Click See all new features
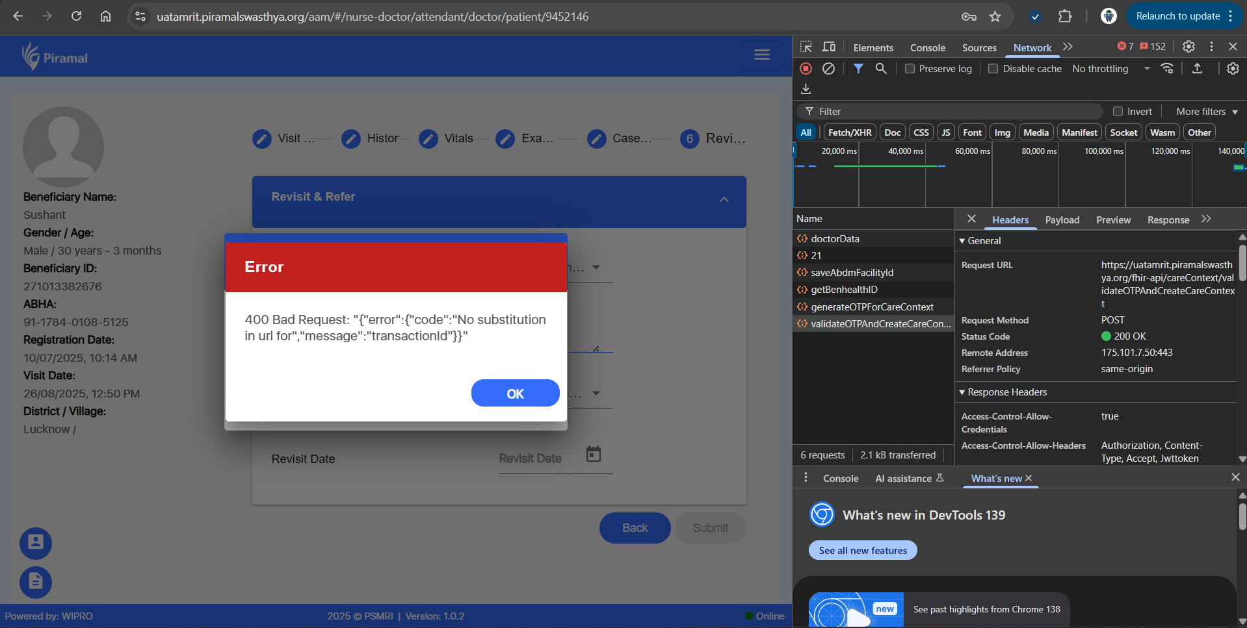Viewport: 1247px width, 628px height. click(x=863, y=551)
